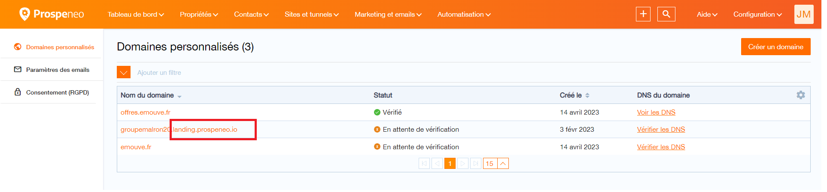This screenshot has height=192, width=827.
Task: Click DNS du domaine column header
Action: (663, 95)
